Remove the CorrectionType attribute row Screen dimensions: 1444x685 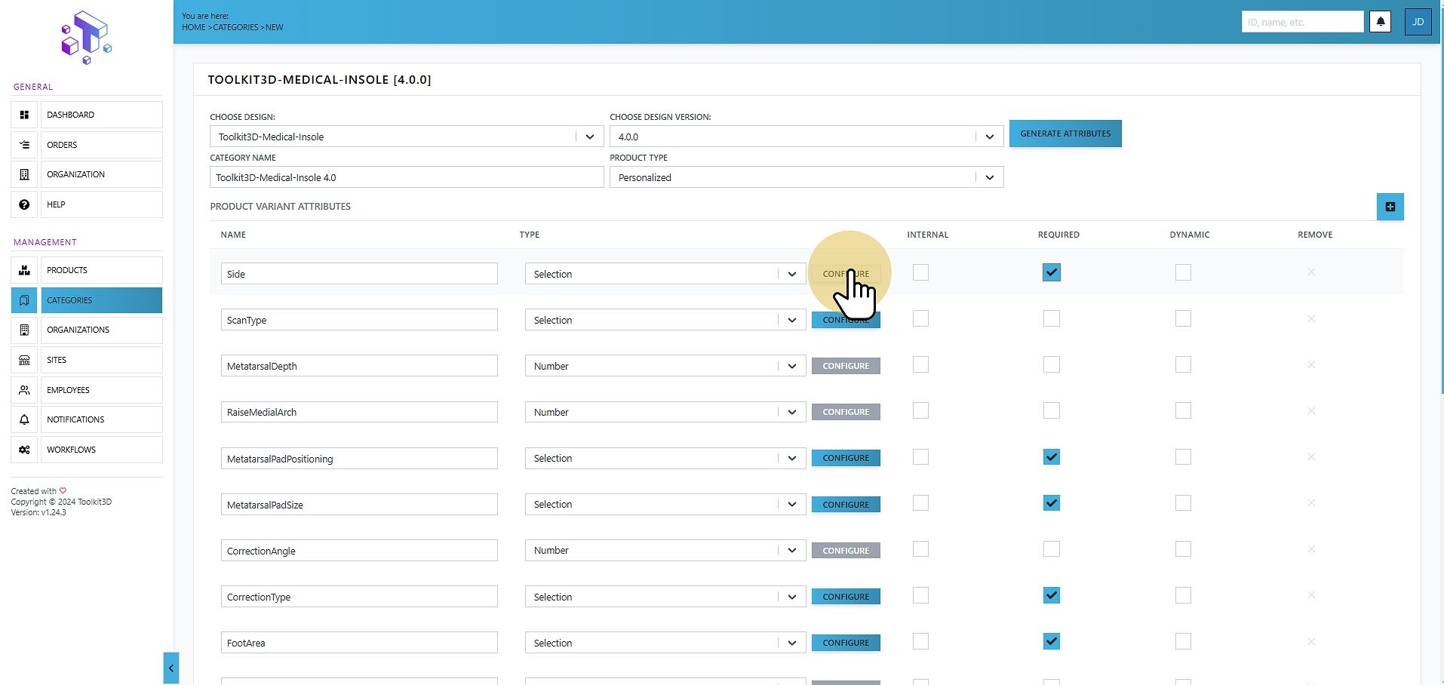point(1311,595)
